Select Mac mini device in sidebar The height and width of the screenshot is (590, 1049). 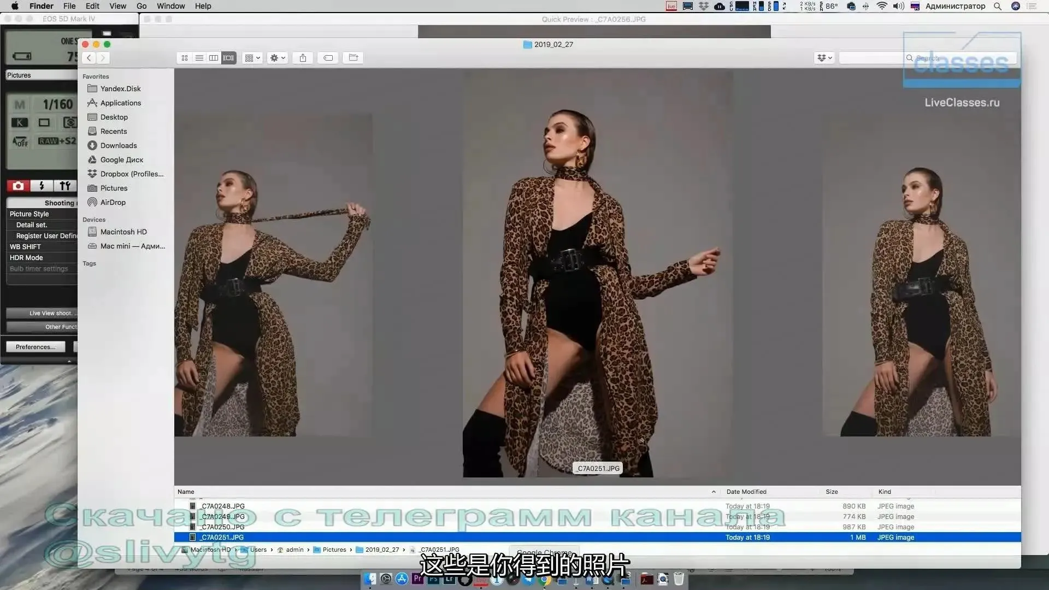point(132,246)
